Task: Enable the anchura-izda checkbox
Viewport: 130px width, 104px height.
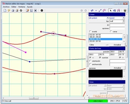Action: (x=90, y=64)
